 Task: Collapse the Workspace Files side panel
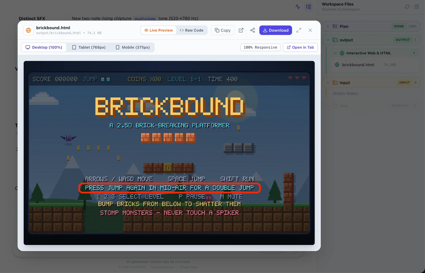tap(416, 7)
